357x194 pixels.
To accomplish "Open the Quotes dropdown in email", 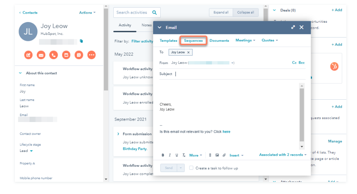I will [270, 40].
